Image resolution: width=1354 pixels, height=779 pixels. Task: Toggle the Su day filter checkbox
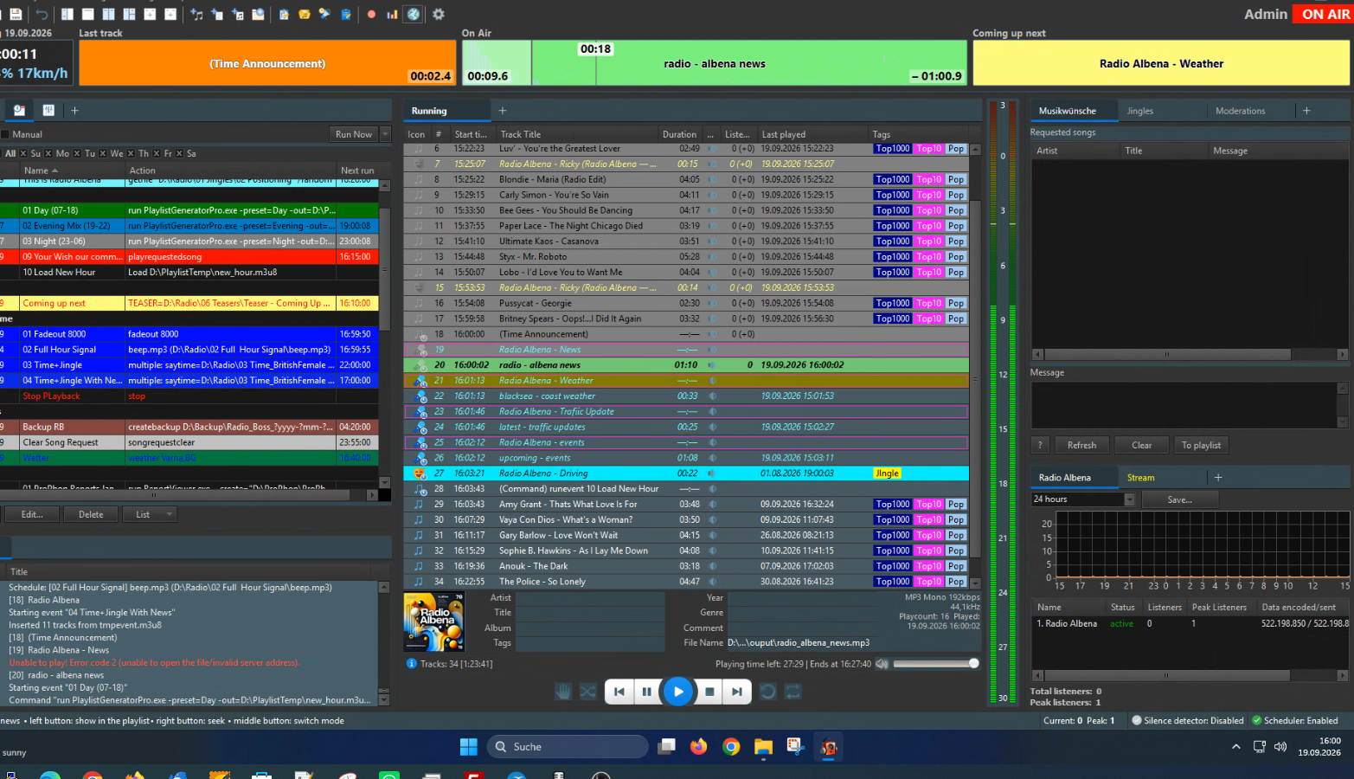point(23,153)
